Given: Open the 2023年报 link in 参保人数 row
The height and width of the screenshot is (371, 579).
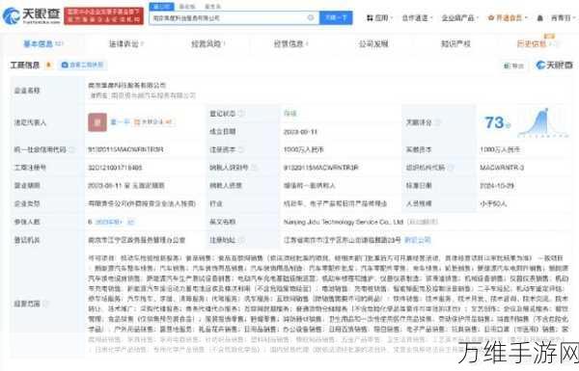Looking at the screenshot, I should click(x=109, y=222).
